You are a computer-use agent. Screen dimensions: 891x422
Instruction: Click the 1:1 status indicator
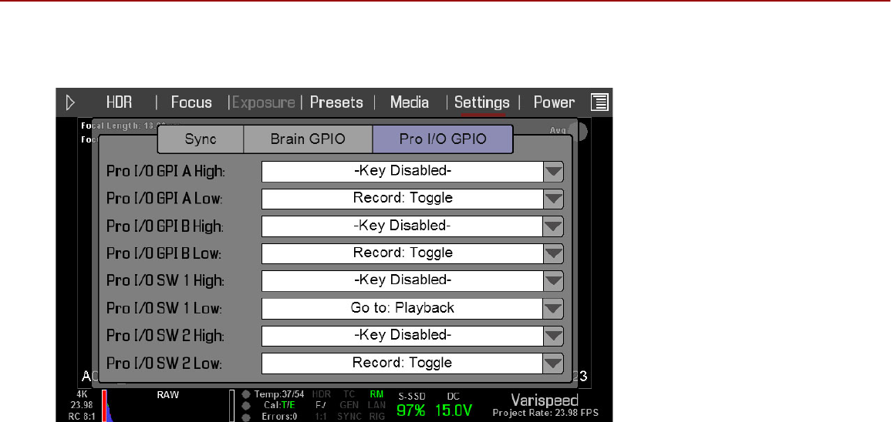321,417
